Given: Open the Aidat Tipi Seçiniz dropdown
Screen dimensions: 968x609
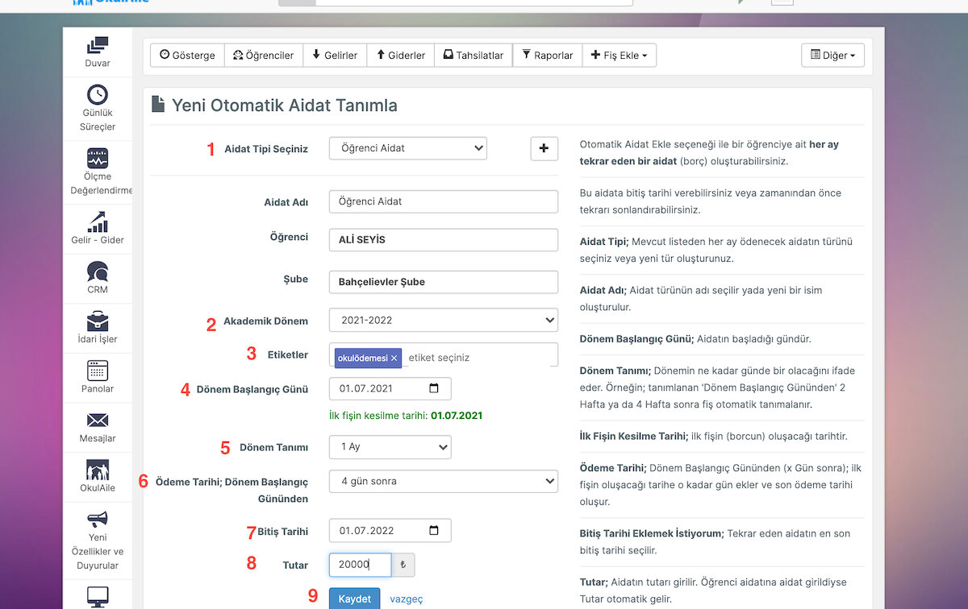Looking at the screenshot, I should pyautogui.click(x=408, y=148).
